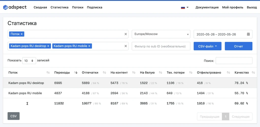Sort by the Поток column
Screen dimensions: 260x127
pos(48,73)
